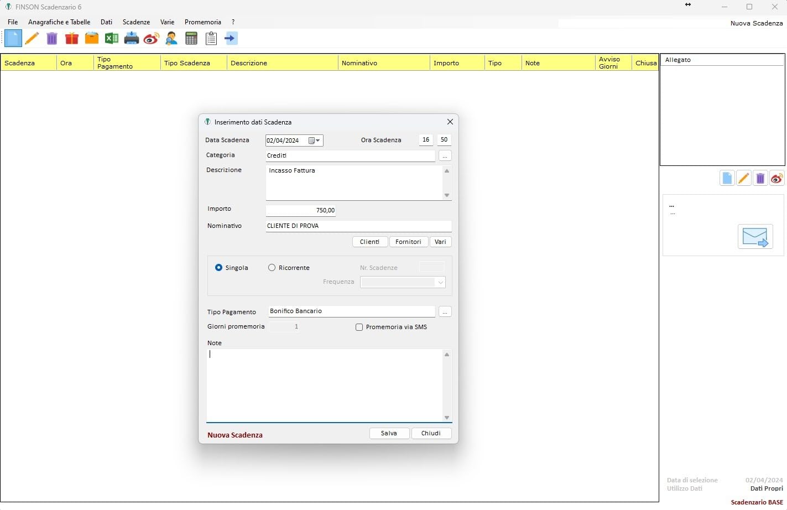Viewport: 787px width, 510px height.
Task: Click inside the Note text area
Action: tap(325, 385)
